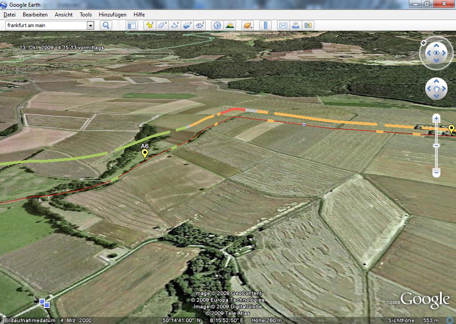Add an image overlay from the toolbar

[187, 25]
